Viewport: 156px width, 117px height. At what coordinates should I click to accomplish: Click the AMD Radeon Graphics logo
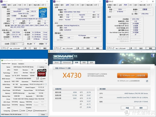(42, 73)
